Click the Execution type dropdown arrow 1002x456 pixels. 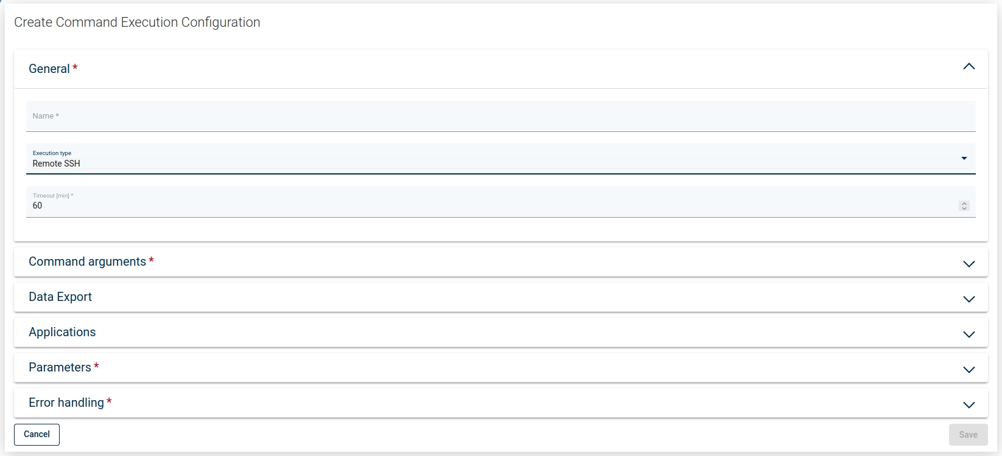[964, 159]
